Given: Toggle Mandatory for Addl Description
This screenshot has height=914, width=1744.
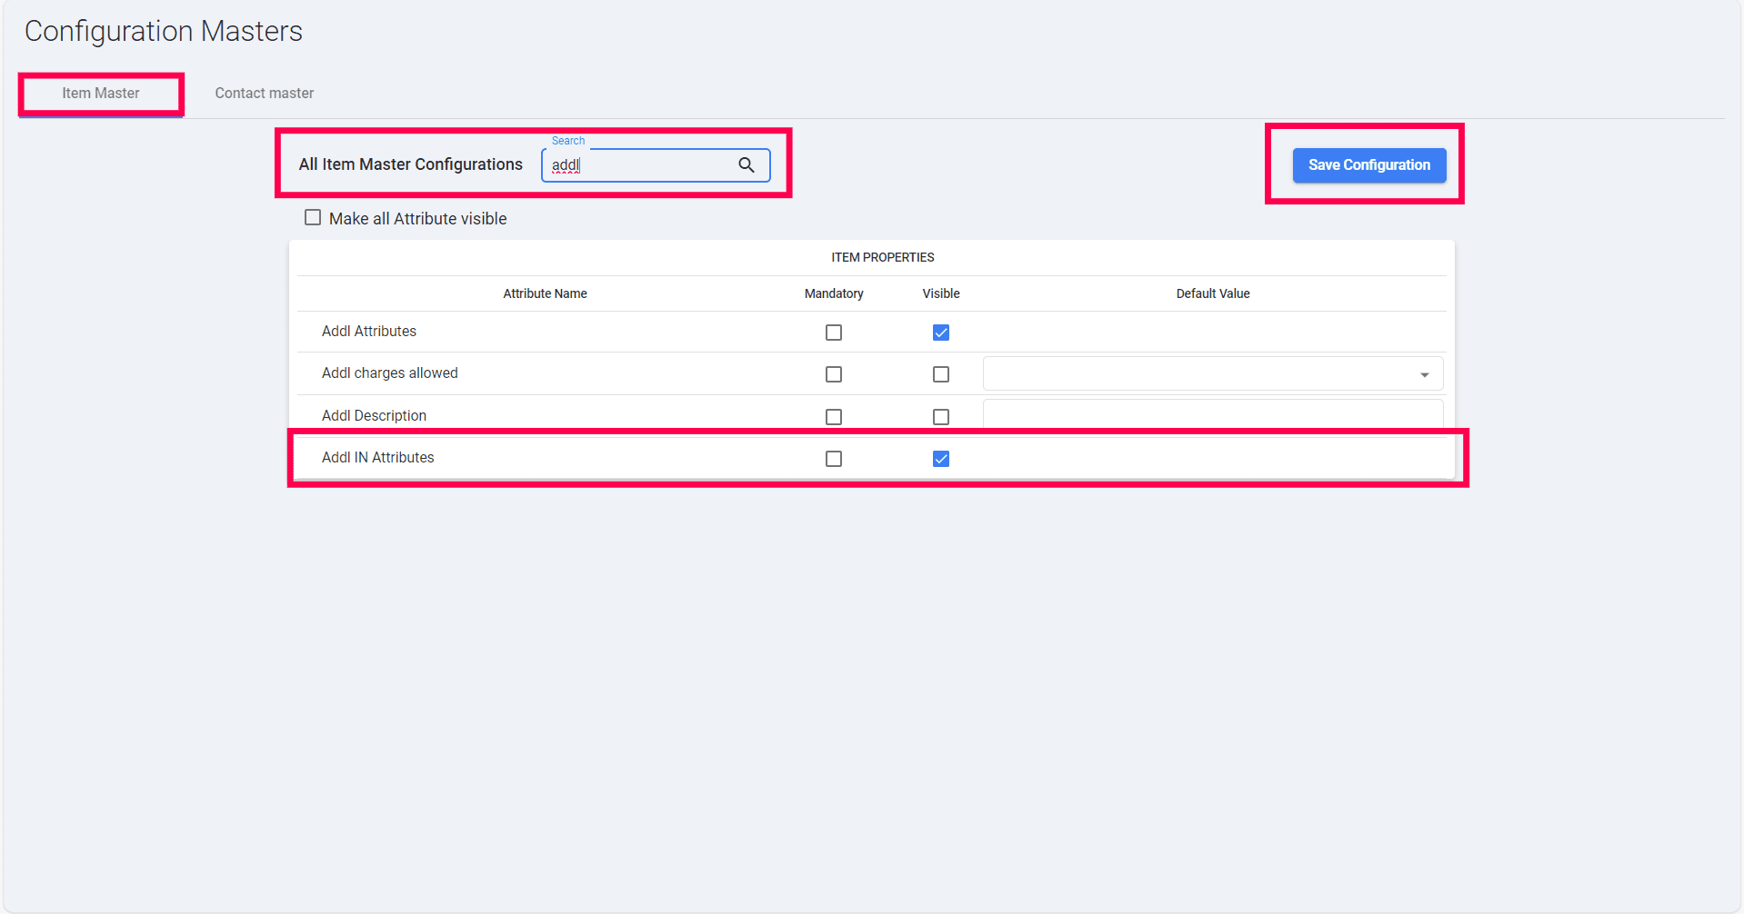Looking at the screenshot, I should coord(833,417).
